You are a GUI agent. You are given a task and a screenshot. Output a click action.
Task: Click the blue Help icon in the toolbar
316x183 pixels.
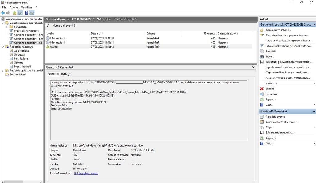point(27,13)
